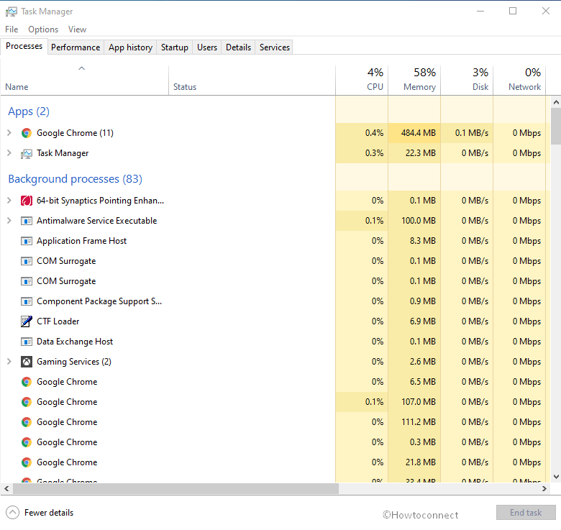The width and height of the screenshot is (561, 530).
Task: Sort processes by CPU column
Action: (362, 81)
